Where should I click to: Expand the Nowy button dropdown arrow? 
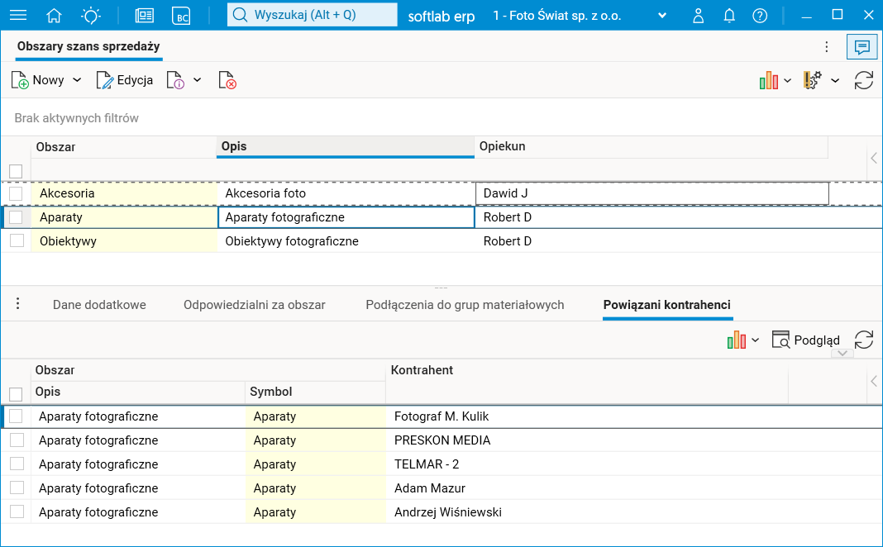(x=77, y=80)
